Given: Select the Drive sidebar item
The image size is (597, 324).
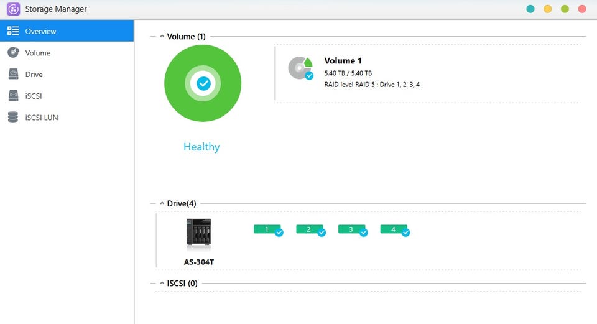Looking at the screenshot, I should (x=34, y=75).
